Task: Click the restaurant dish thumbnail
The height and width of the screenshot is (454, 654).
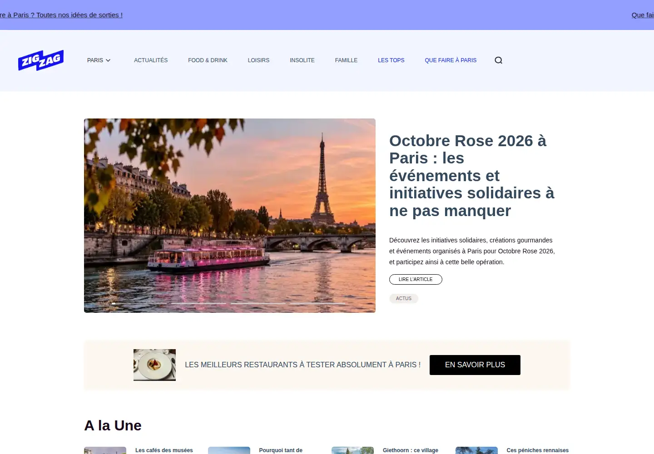Action: 154,365
